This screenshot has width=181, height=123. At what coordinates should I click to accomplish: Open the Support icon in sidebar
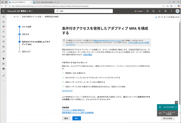click(3, 47)
